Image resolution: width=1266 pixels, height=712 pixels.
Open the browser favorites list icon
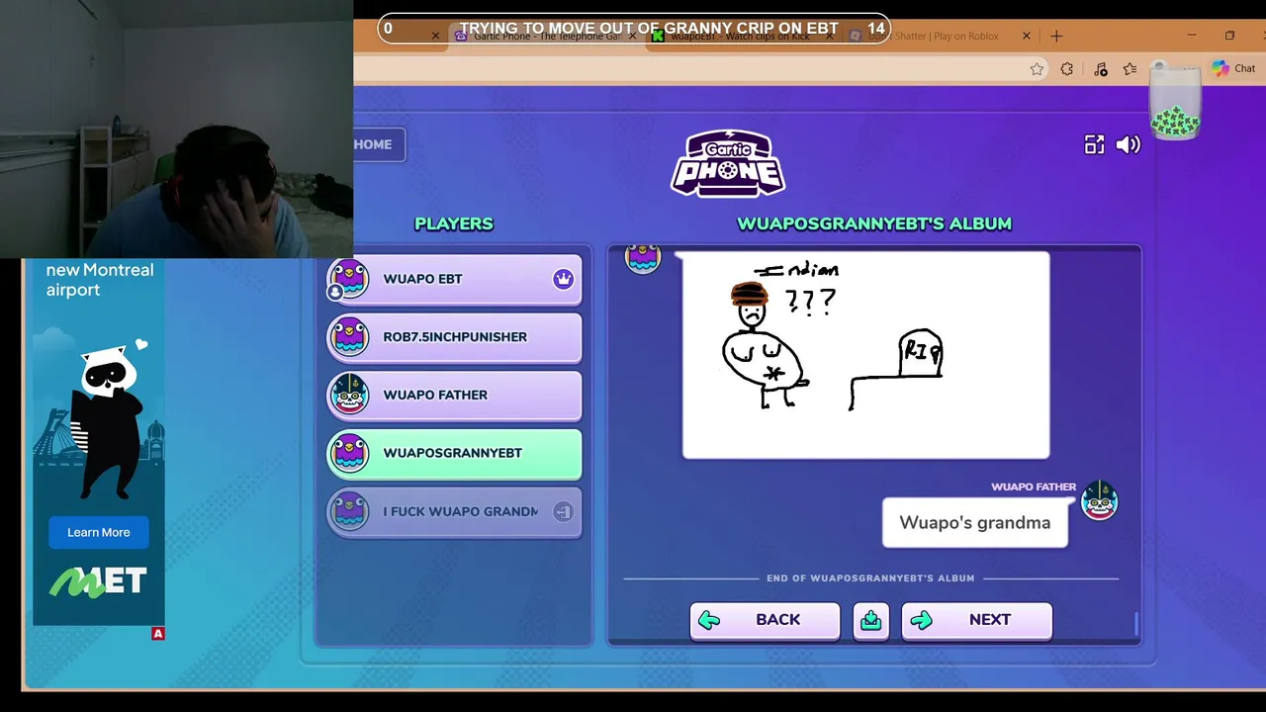(x=1130, y=69)
